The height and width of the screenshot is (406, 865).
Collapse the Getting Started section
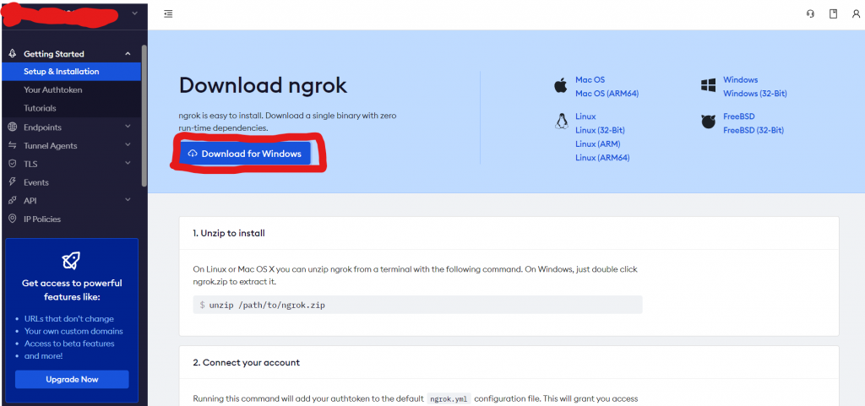(x=128, y=54)
